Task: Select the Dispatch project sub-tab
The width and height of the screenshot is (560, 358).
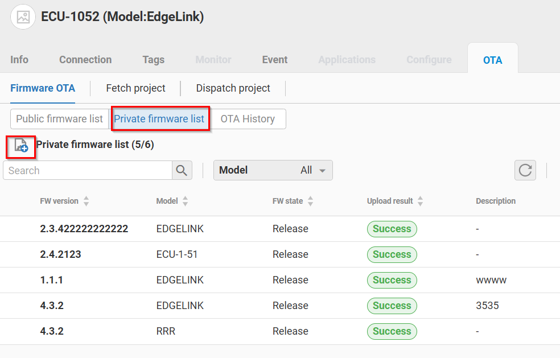Action: [233, 88]
